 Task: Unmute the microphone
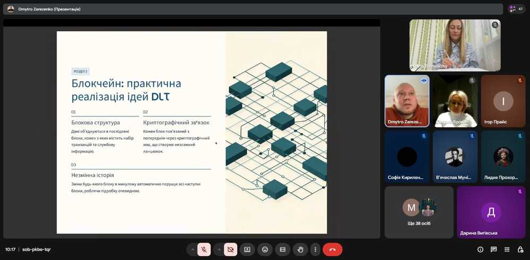(204, 249)
